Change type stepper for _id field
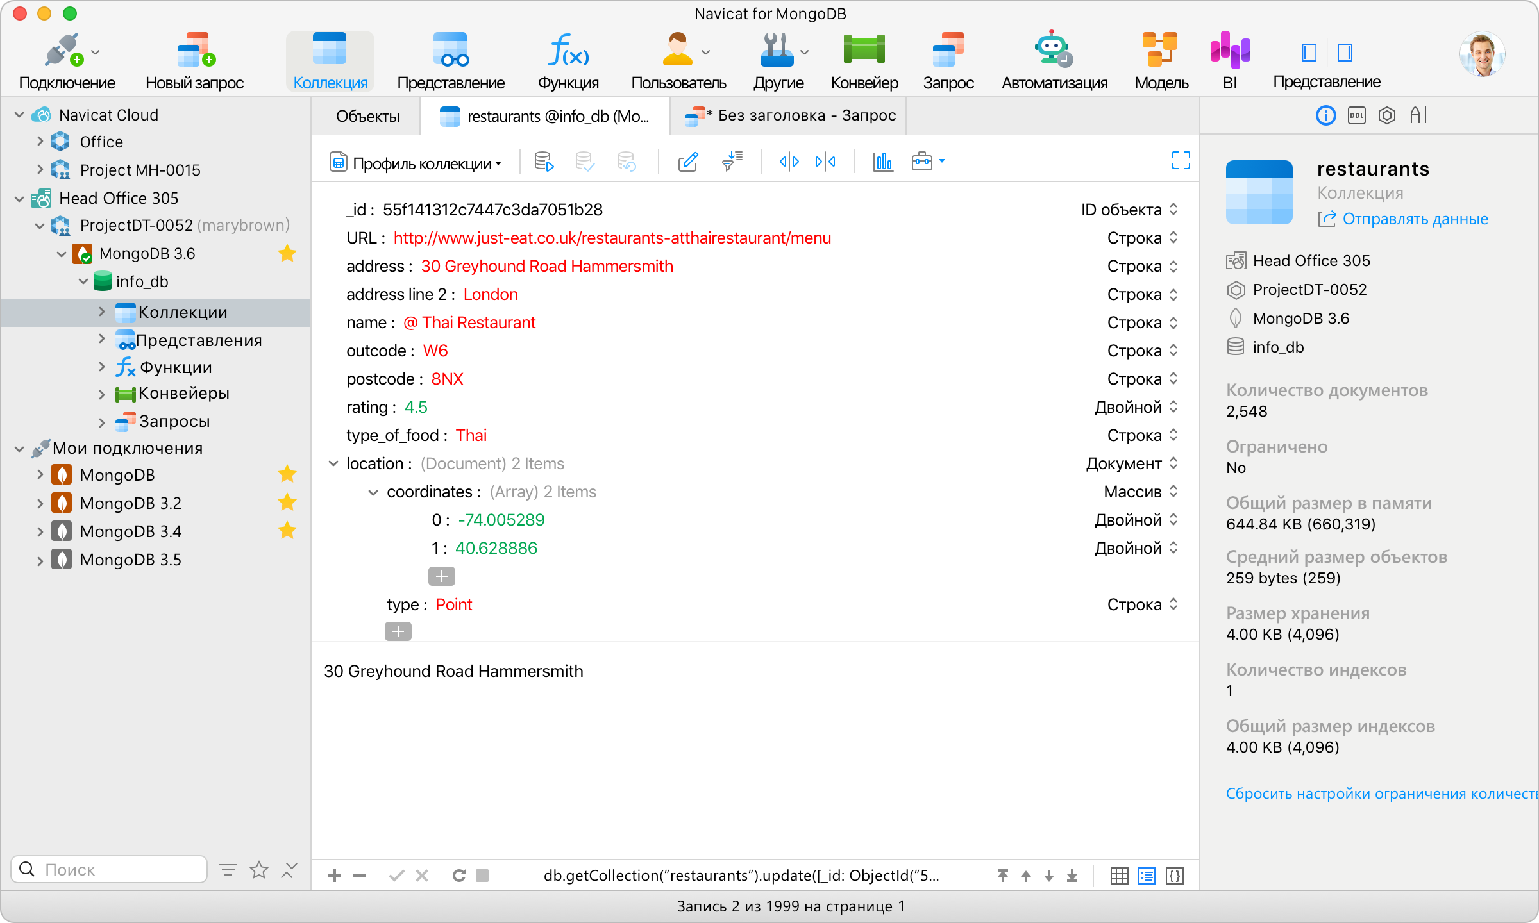Image resolution: width=1539 pixels, height=923 pixels. click(x=1173, y=210)
